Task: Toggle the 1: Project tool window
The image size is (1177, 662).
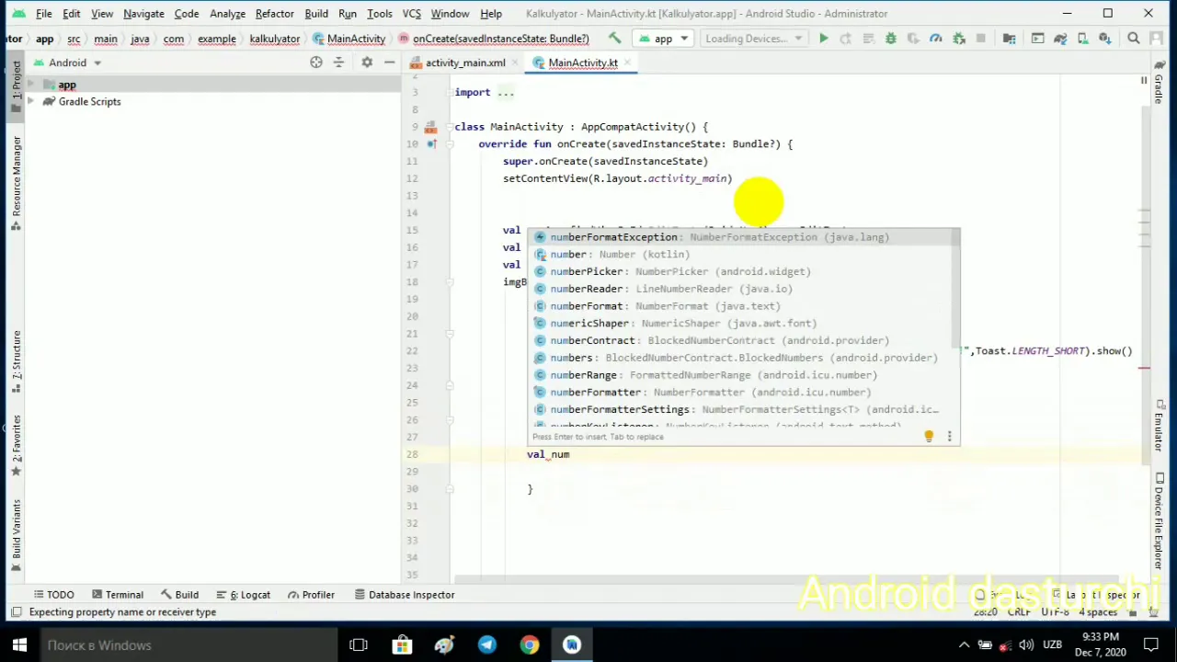Action: click(x=16, y=85)
